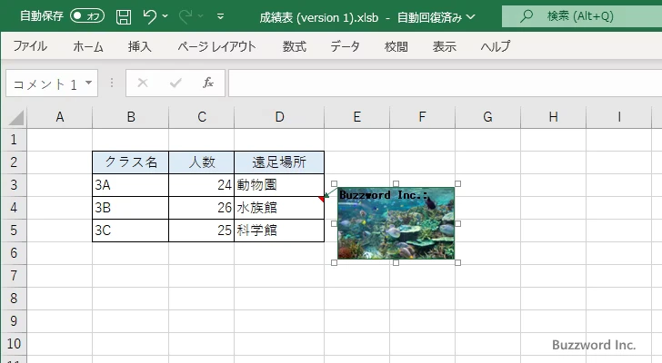Click the comment's right-middle resize handle
Image resolution: width=662 pixels, height=363 pixels.
457,223
